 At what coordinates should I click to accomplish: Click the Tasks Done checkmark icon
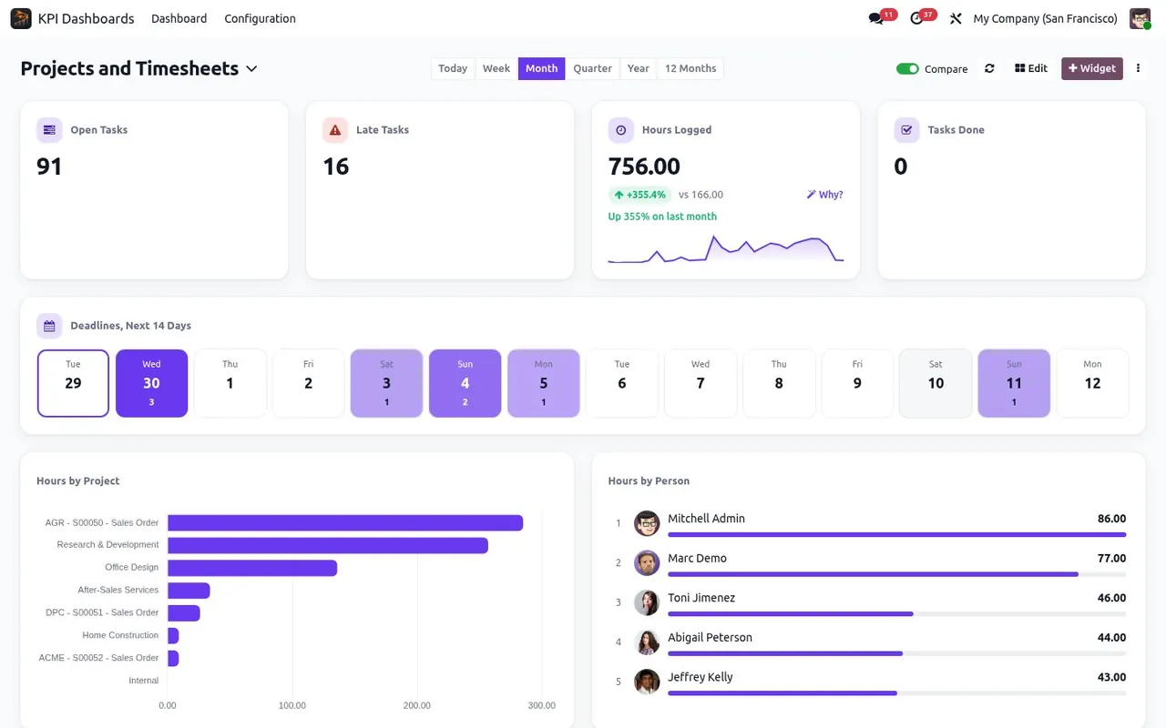[x=907, y=130]
